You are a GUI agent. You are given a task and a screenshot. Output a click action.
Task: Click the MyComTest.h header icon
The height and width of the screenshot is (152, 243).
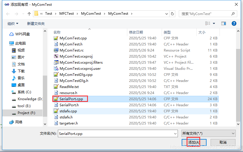click(56, 44)
